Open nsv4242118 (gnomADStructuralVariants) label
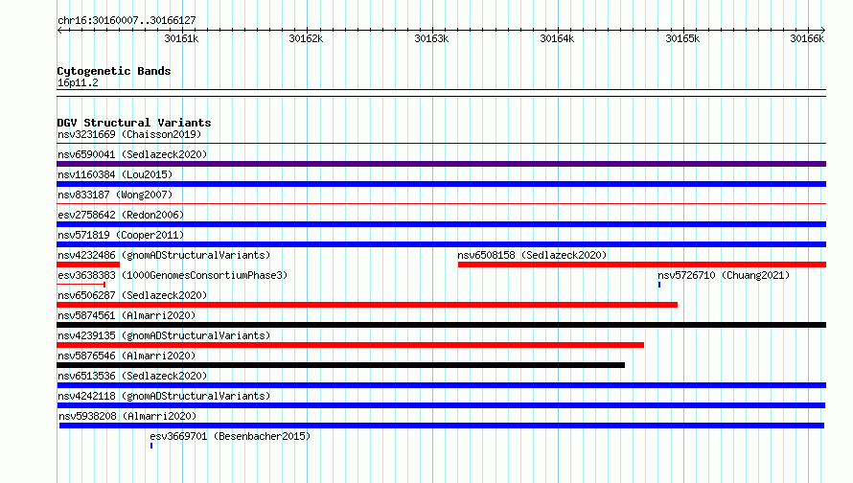The height and width of the screenshot is (483, 853). tap(164, 396)
